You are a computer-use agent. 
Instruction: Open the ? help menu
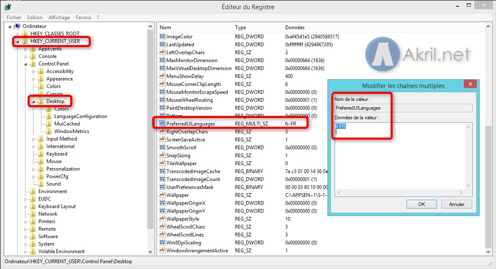pos(98,18)
